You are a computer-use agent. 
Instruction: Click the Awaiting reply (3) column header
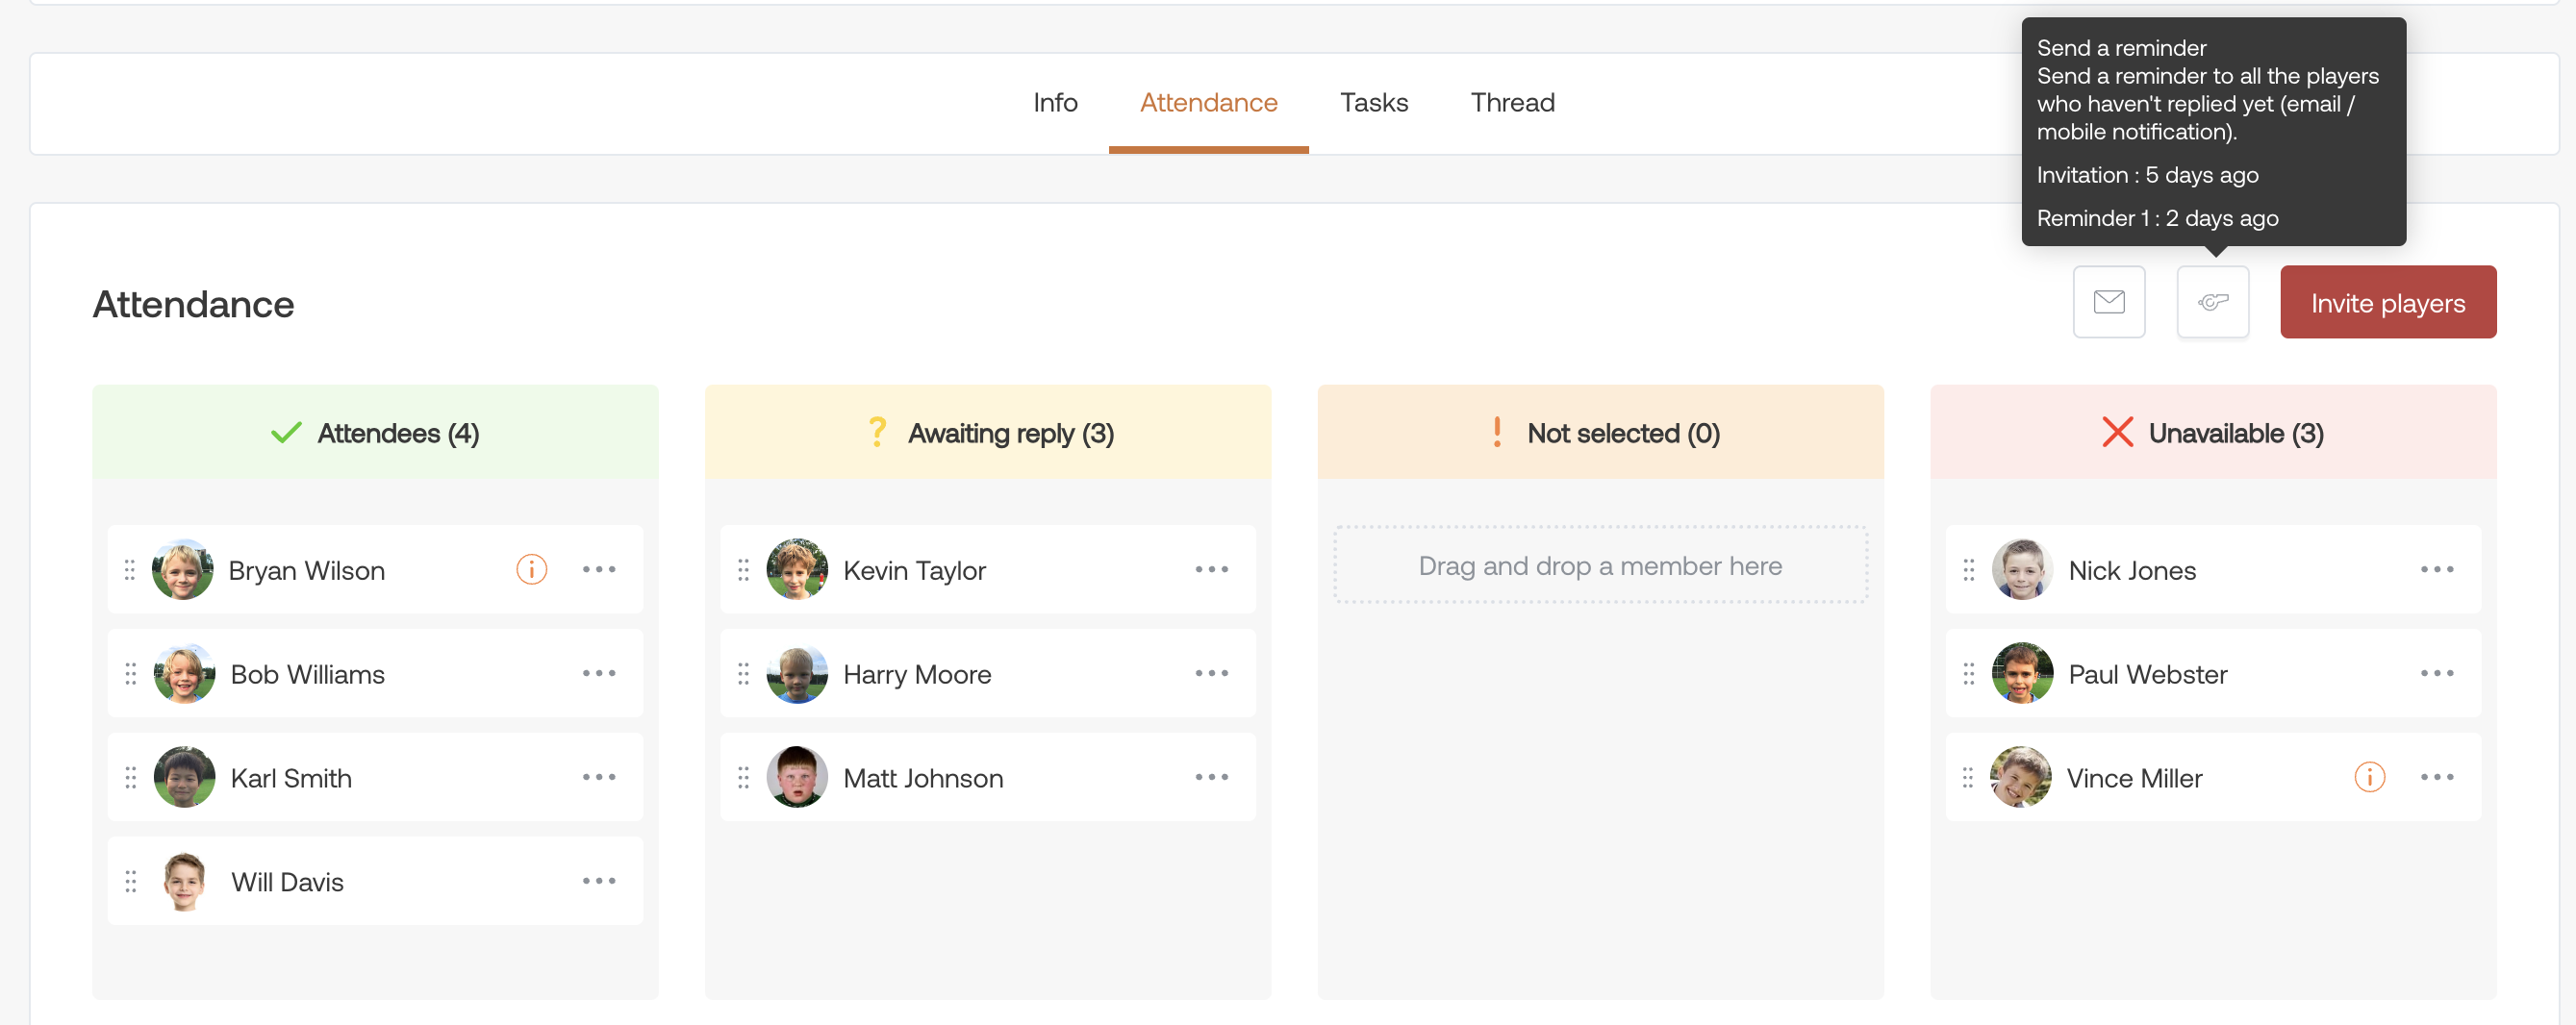(x=988, y=432)
